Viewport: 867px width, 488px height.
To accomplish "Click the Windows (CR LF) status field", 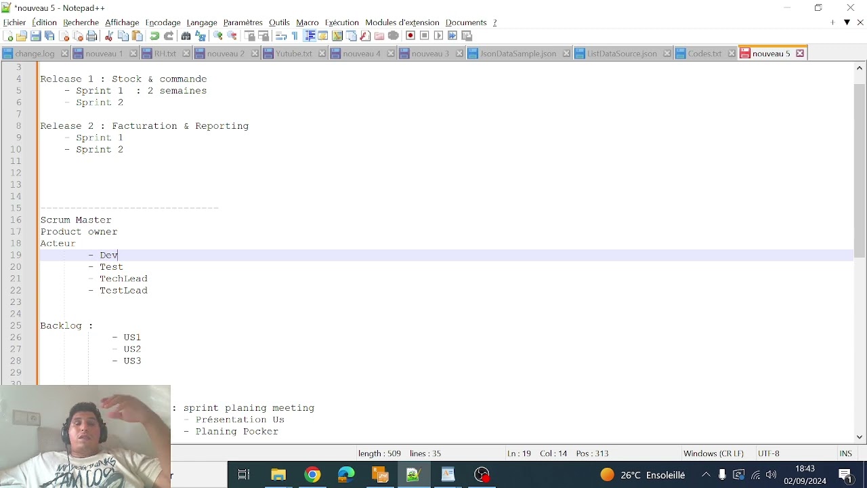I will coord(713,453).
